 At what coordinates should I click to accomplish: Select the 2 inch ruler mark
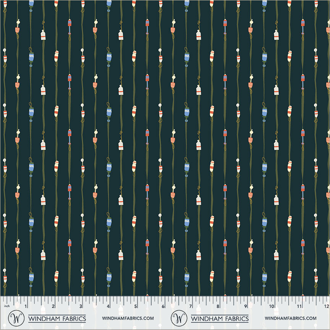tap(53, 306)
